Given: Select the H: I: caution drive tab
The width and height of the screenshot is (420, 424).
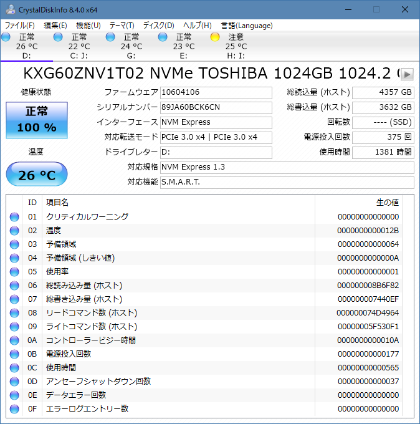Looking at the screenshot, I should 236,46.
